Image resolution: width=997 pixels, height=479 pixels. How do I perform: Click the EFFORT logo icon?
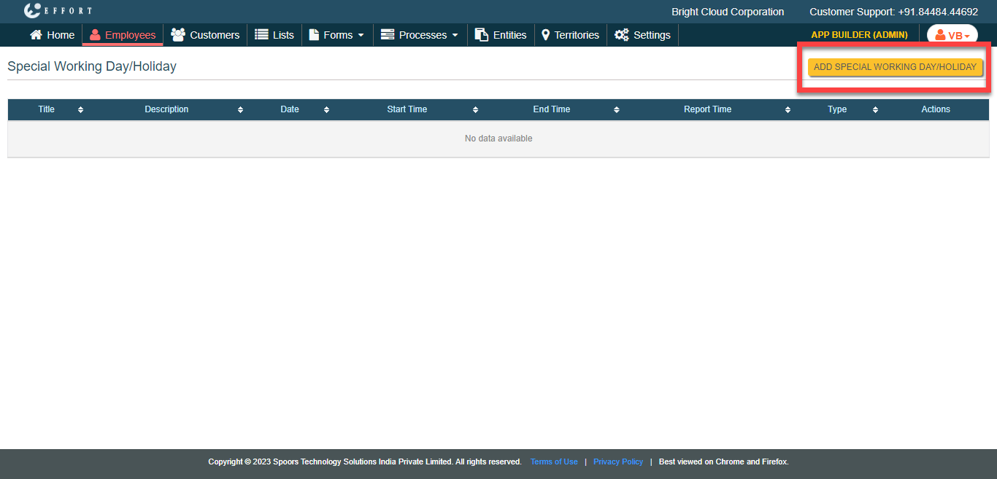point(32,11)
